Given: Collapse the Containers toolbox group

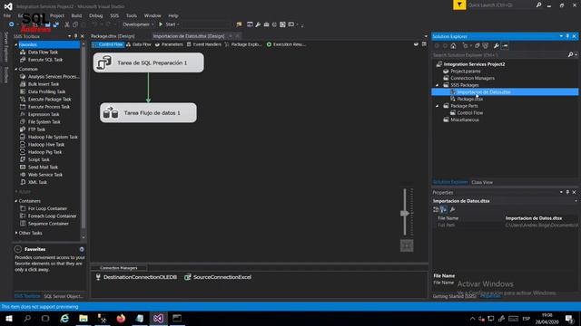Looking at the screenshot, I should [16, 201].
